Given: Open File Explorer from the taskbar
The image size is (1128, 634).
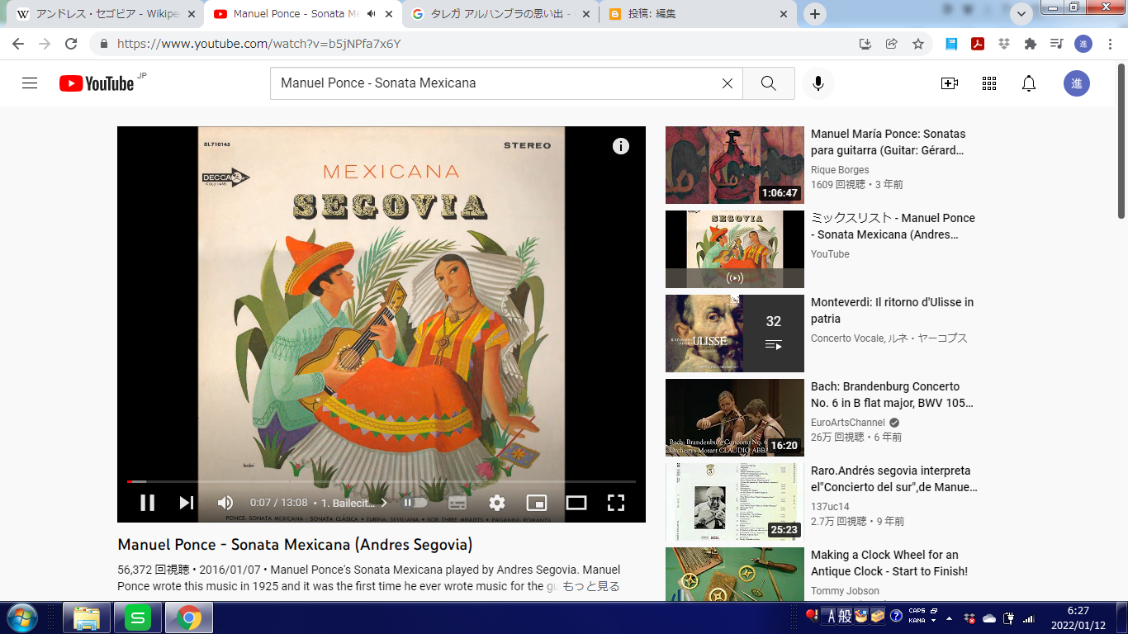Looking at the screenshot, I should point(87,617).
